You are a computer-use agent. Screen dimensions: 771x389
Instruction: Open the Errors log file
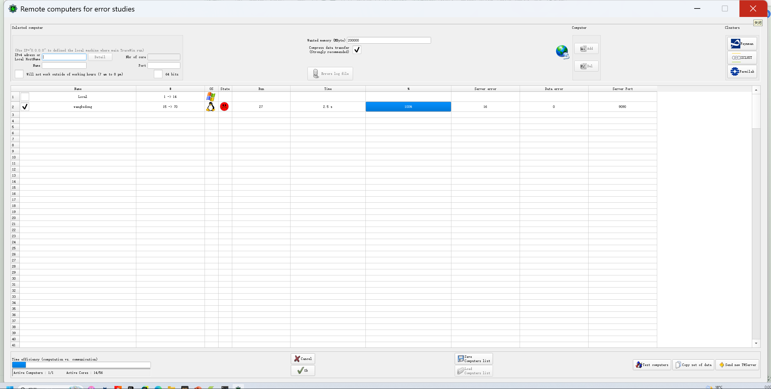pos(330,74)
